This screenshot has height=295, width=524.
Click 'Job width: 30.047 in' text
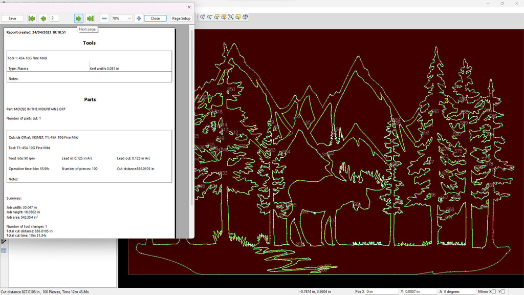coord(21,207)
